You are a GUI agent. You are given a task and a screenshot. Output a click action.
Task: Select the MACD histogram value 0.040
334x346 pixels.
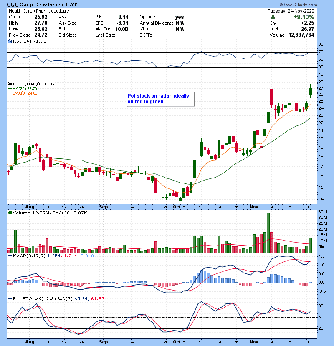(x=87, y=256)
